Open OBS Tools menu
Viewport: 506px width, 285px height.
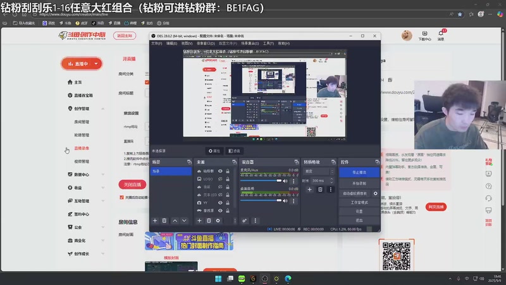[x=268, y=43]
